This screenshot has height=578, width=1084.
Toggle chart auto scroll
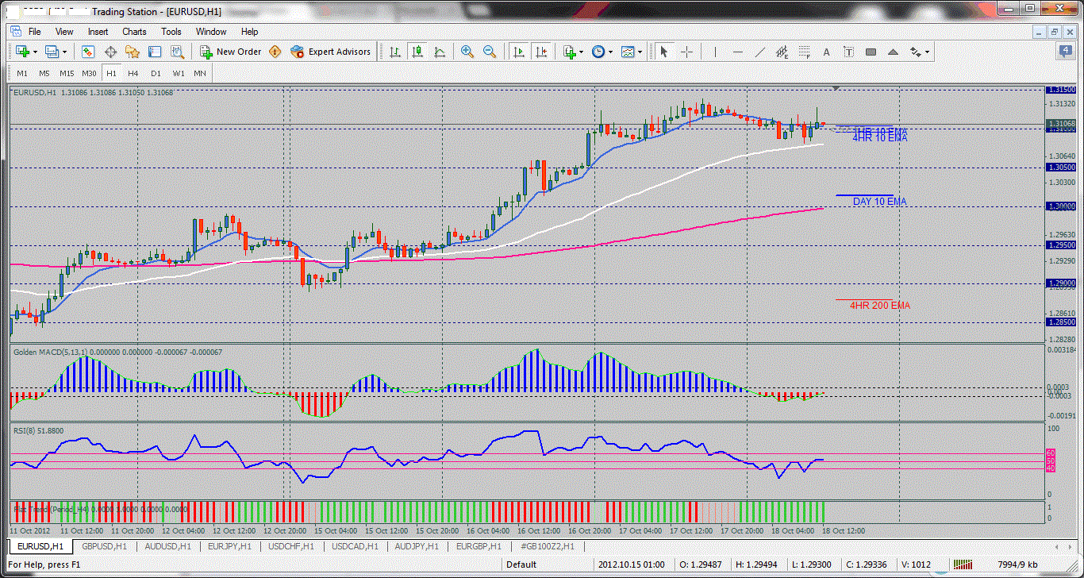click(518, 52)
